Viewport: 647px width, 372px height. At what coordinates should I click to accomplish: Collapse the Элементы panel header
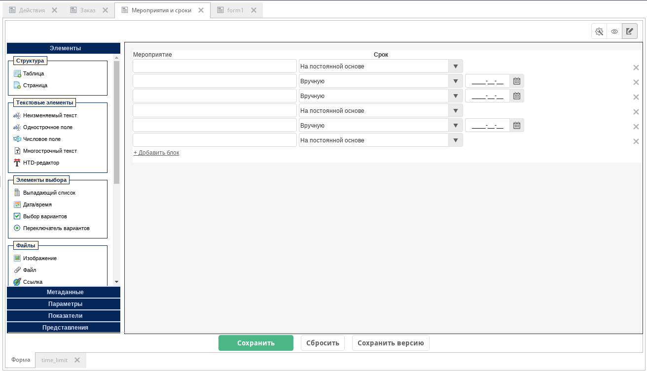64,48
